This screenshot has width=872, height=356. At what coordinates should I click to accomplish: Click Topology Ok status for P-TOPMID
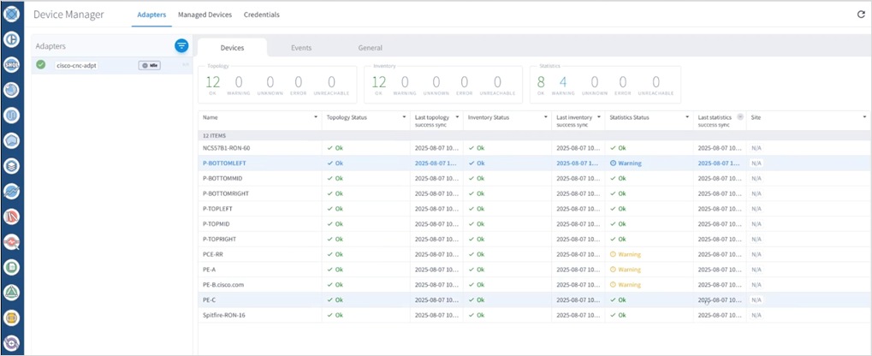pos(335,223)
